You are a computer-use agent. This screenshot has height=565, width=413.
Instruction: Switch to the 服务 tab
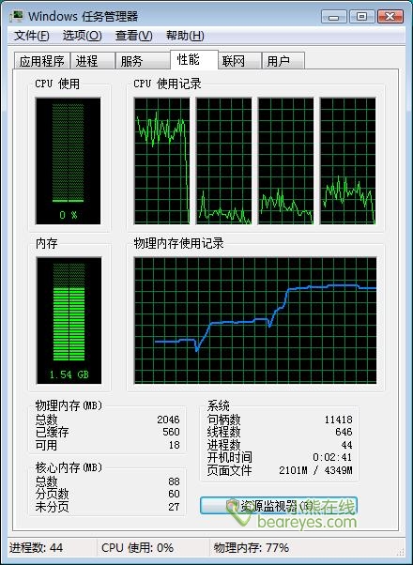pyautogui.click(x=143, y=60)
